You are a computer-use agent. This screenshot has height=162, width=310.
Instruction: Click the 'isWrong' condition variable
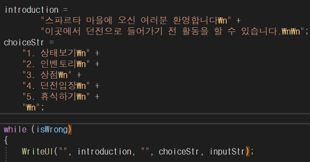[x=52, y=129]
